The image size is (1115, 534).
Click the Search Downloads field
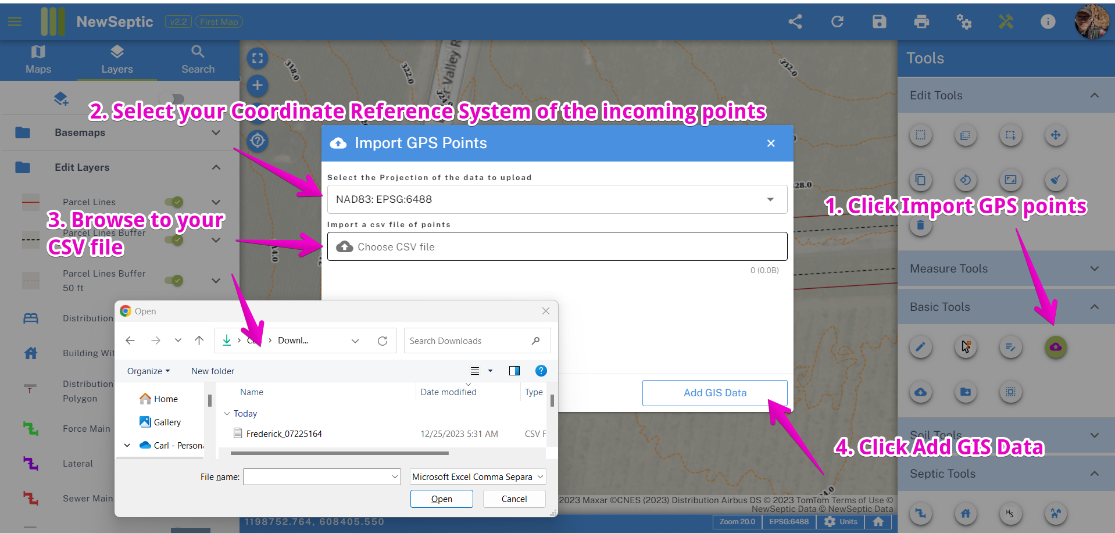[477, 341]
